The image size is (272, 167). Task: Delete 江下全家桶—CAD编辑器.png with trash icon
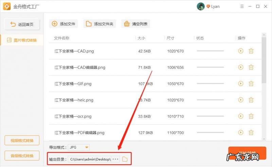pos(251,67)
